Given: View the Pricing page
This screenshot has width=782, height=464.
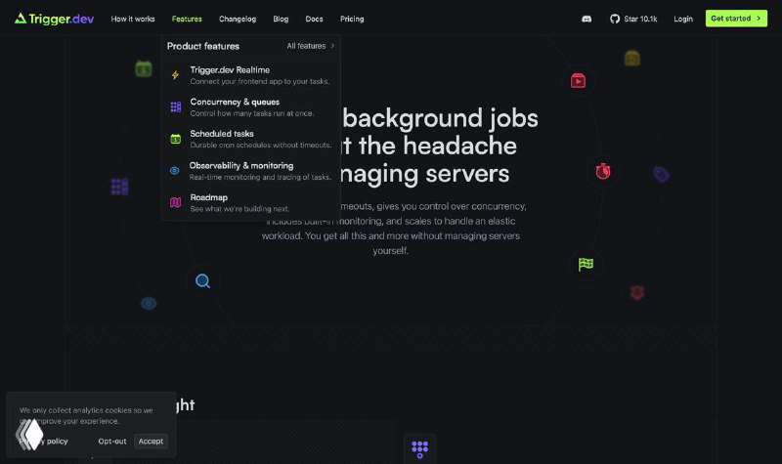Looking at the screenshot, I should 352,19.
